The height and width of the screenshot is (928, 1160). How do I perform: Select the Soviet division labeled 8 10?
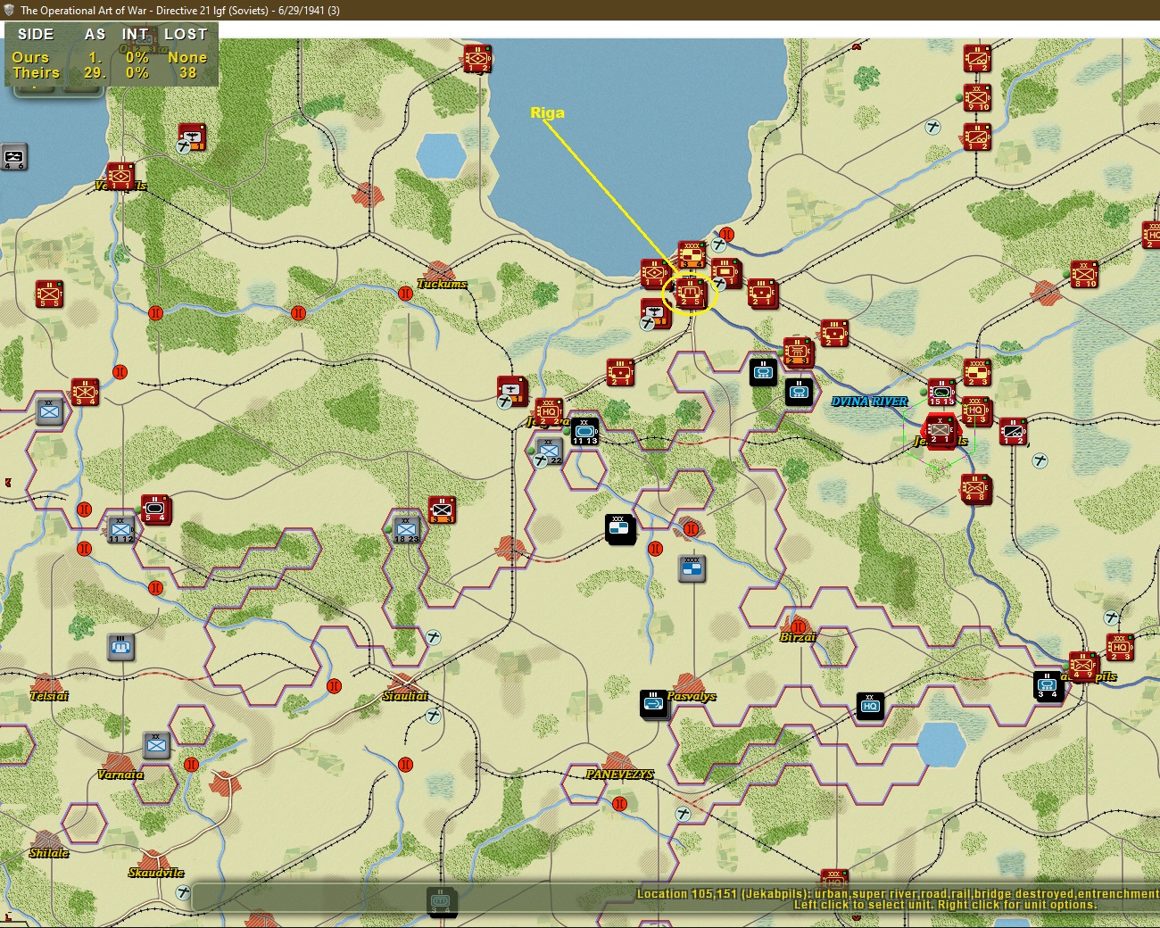tap(1084, 273)
